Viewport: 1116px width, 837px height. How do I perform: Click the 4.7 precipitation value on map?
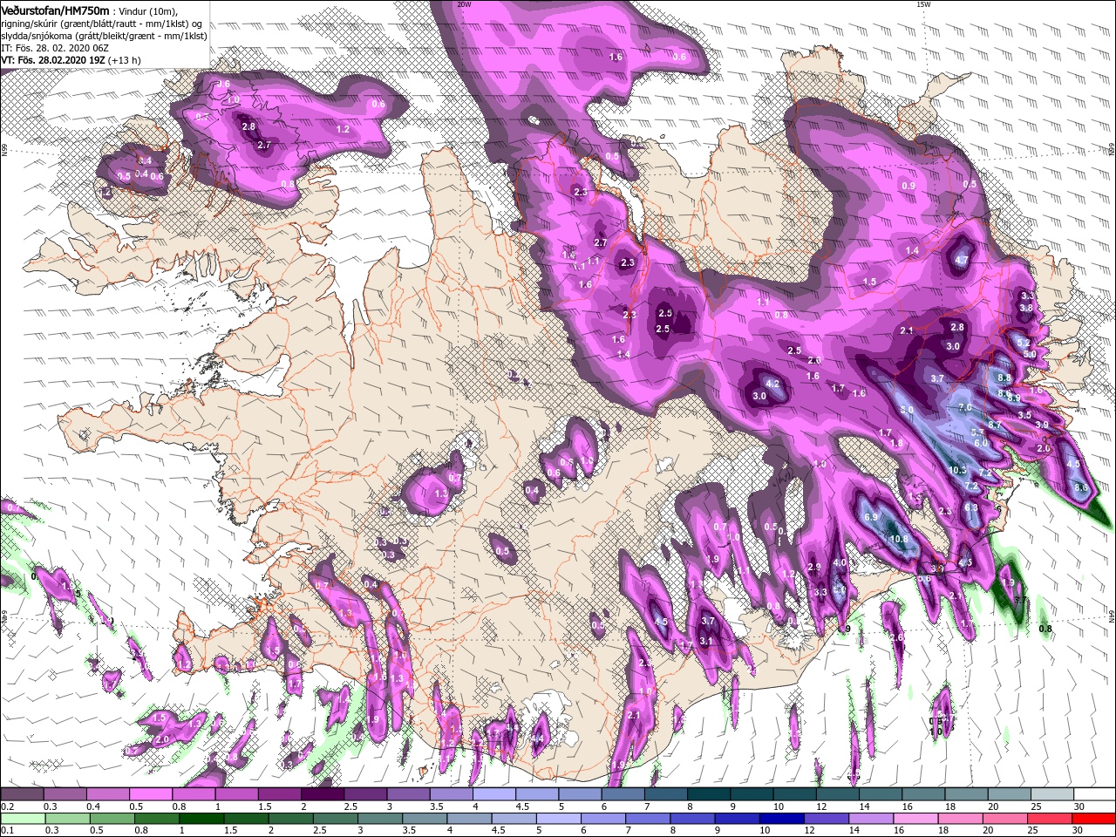point(962,260)
